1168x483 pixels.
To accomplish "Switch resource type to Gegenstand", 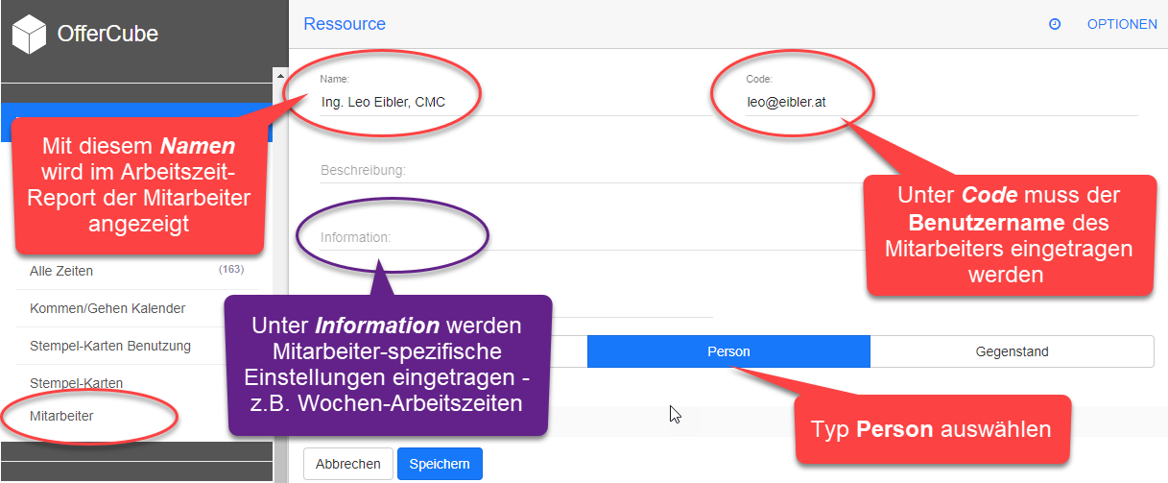I will click(1012, 351).
